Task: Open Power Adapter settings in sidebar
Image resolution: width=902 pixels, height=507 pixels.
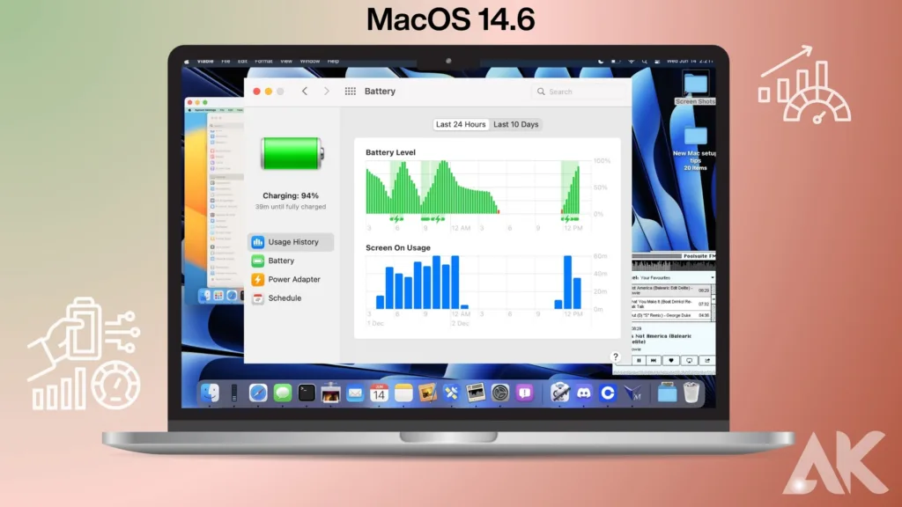Action: point(291,279)
